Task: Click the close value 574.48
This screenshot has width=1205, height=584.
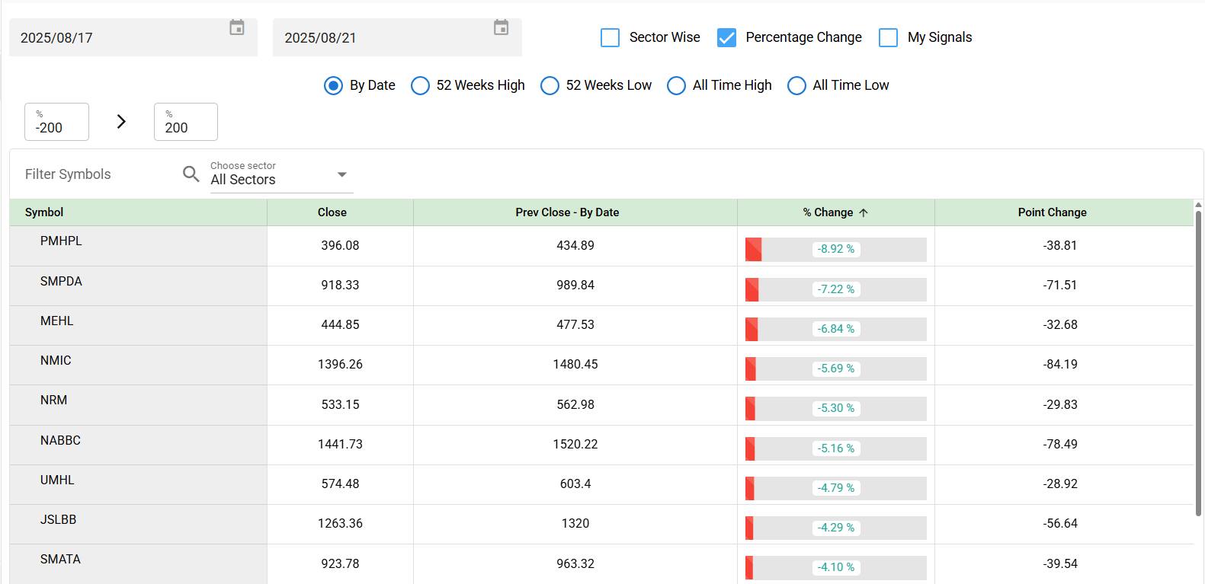Action: [x=340, y=483]
